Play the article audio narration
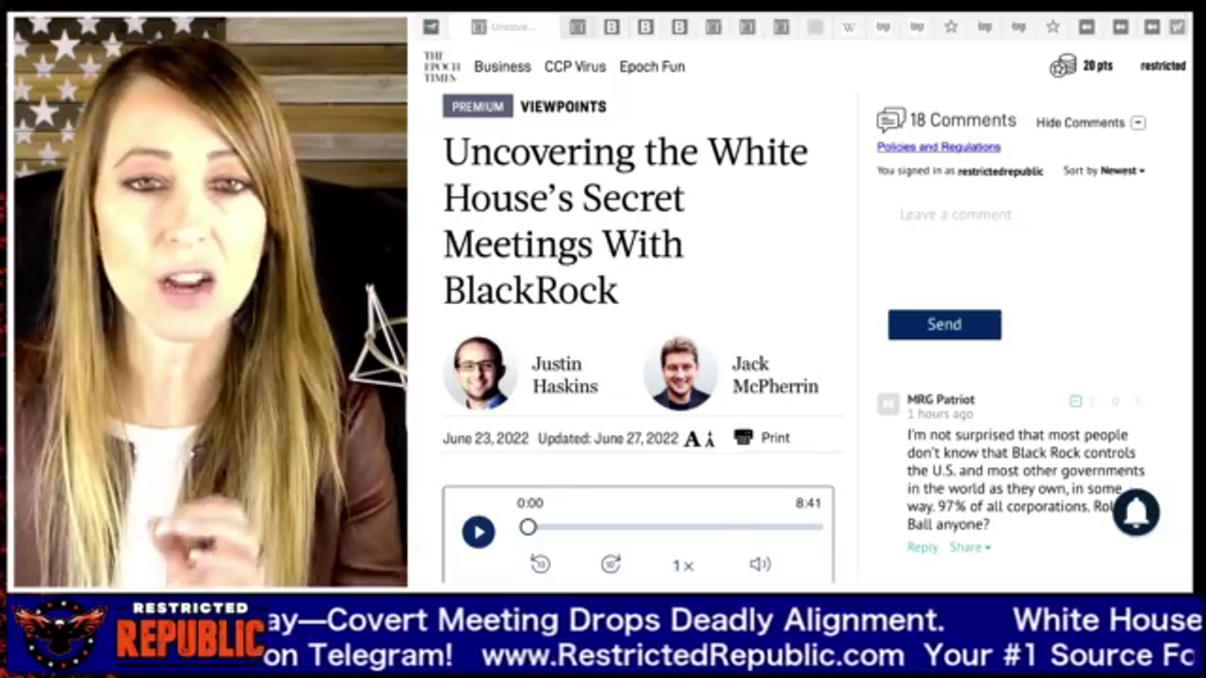 [478, 532]
